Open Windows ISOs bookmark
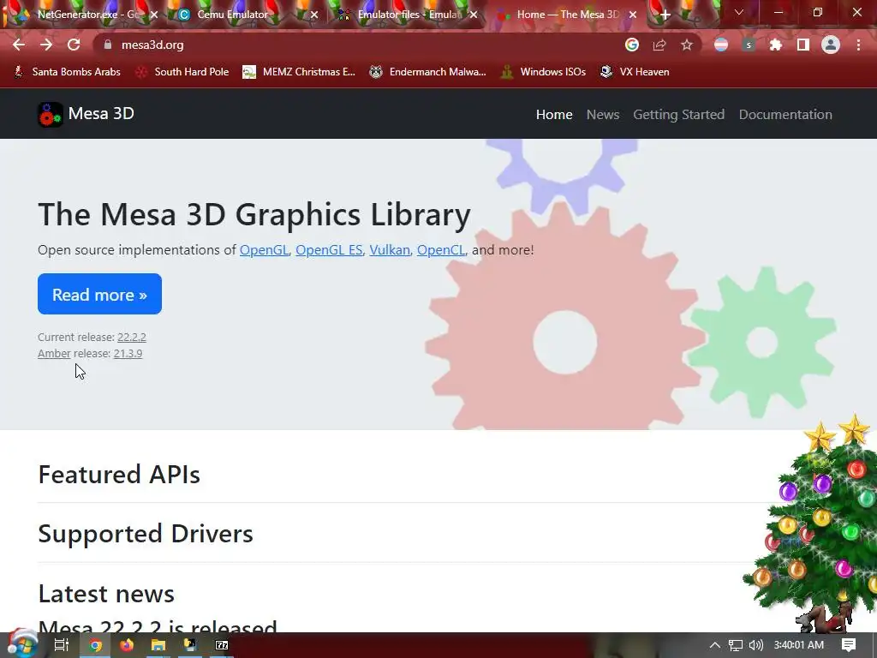Viewport: 877px width, 658px height. [543, 72]
